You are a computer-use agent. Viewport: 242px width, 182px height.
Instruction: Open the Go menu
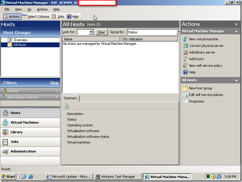(x=29, y=9)
